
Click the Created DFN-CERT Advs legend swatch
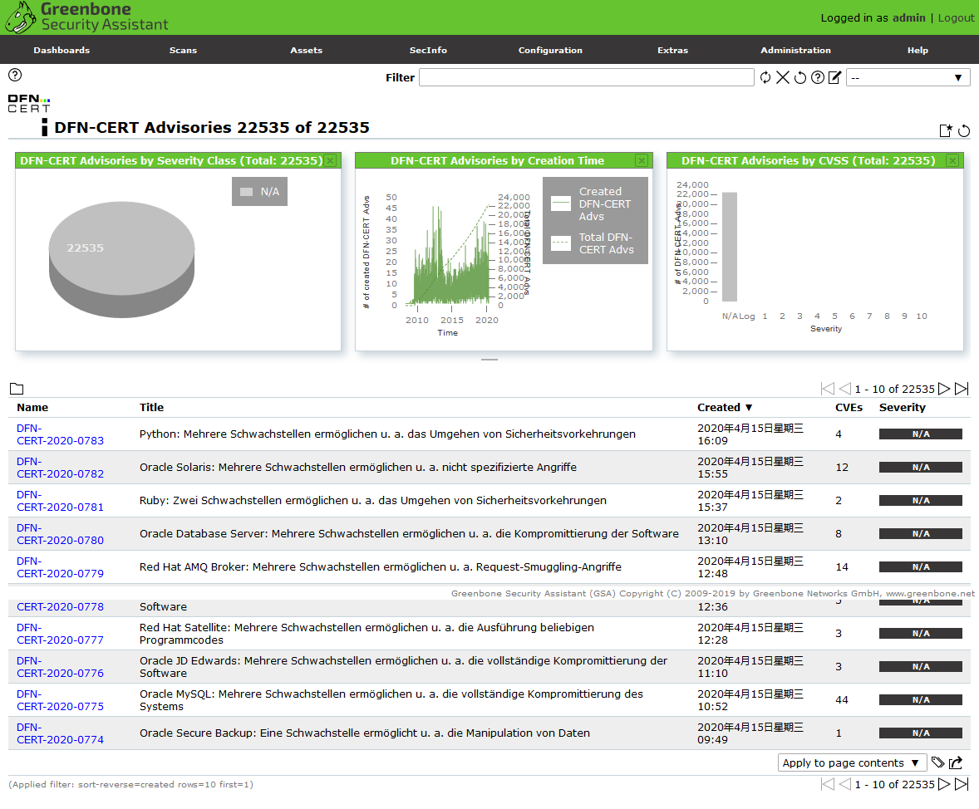561,203
